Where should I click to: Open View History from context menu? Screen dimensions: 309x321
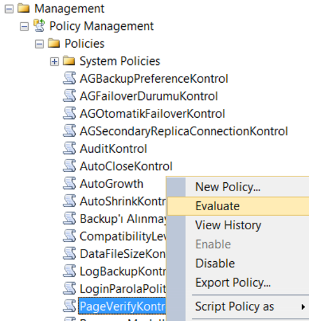coord(228,225)
